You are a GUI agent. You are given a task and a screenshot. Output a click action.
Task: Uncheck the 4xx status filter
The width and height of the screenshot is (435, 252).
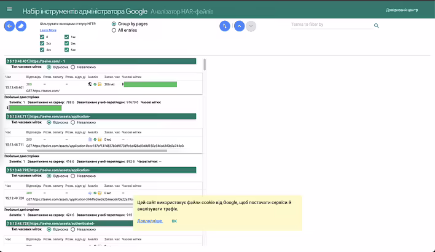tap(42, 50)
